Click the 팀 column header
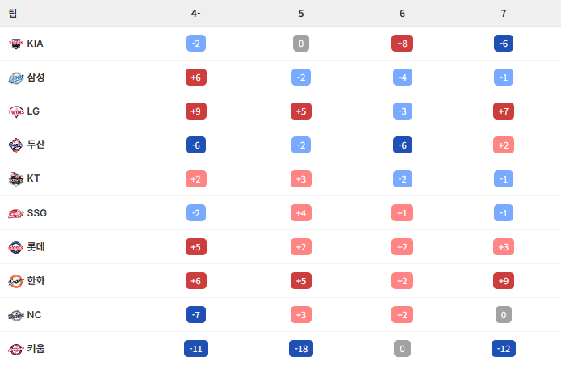The height and width of the screenshot is (365, 561). point(13,14)
